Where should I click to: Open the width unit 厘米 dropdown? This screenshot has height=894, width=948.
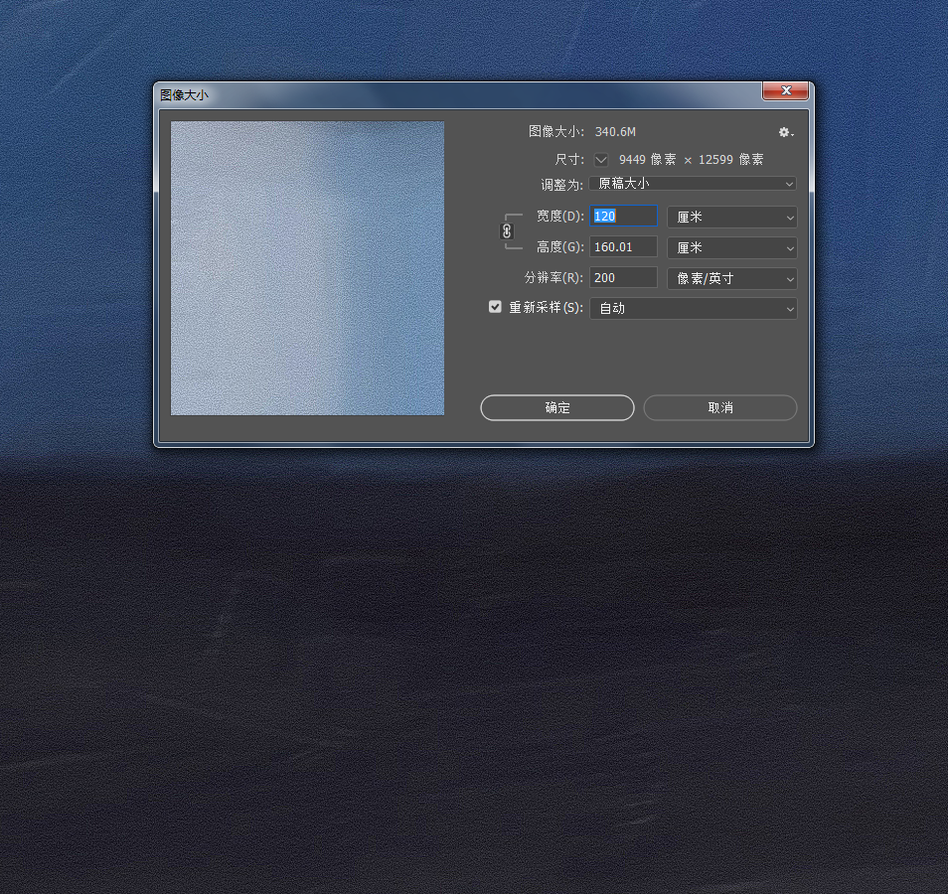click(x=732, y=217)
